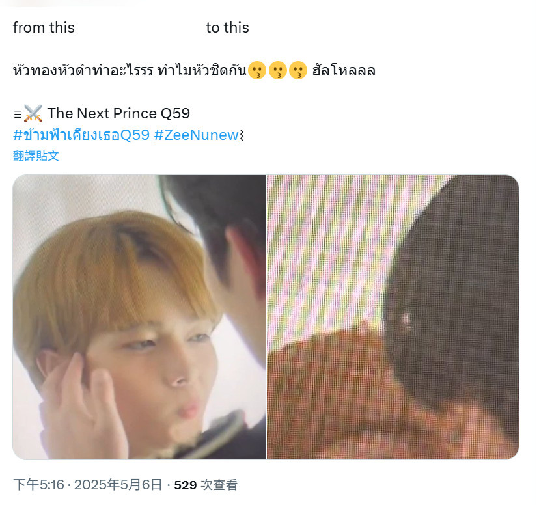This screenshot has width=539, height=505.
Task: Open the #ข้ามฟ้าเคียงเธอQ59 hashtag
Action: click(x=81, y=135)
